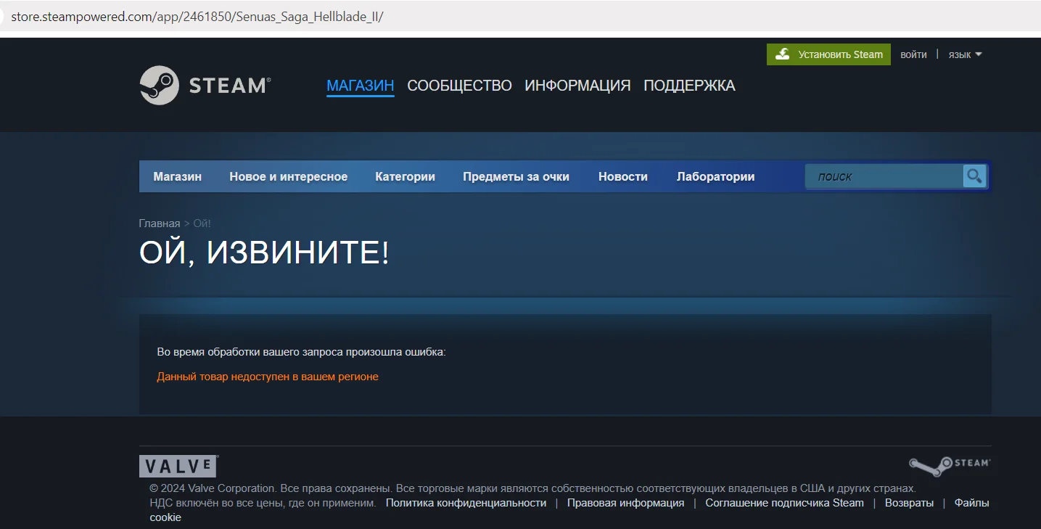Open the язык language dropdown
Image resolution: width=1041 pixels, height=529 pixels.
click(x=965, y=54)
